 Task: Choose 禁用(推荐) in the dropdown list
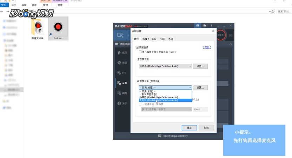165,91
